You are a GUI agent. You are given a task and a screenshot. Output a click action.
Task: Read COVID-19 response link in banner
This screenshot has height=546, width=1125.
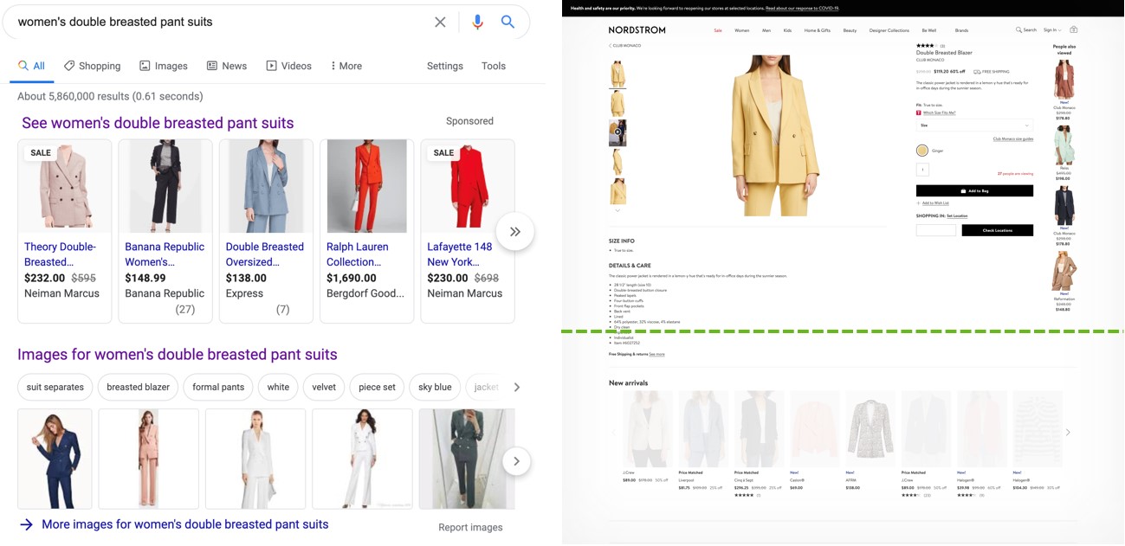pyautogui.click(x=802, y=8)
